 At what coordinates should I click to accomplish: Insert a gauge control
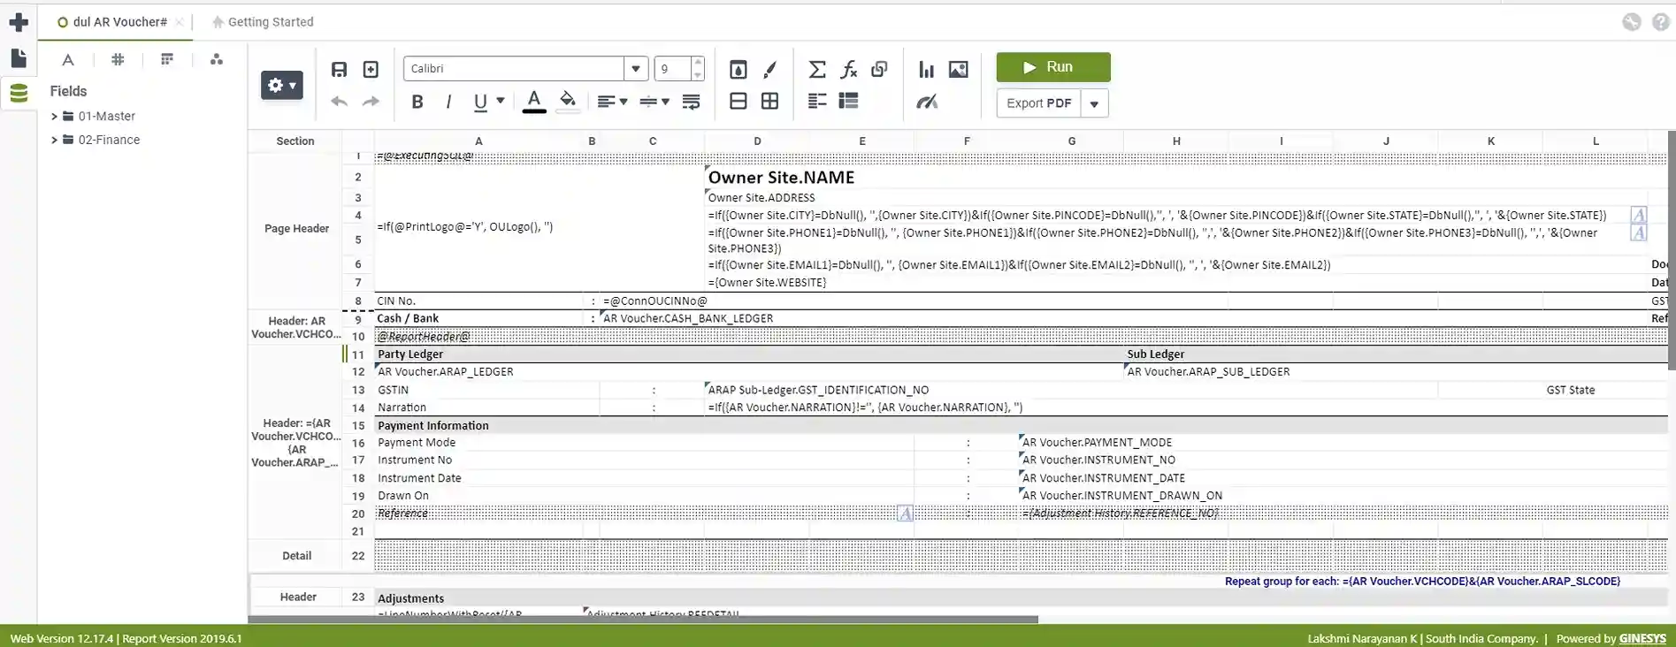[x=927, y=102]
